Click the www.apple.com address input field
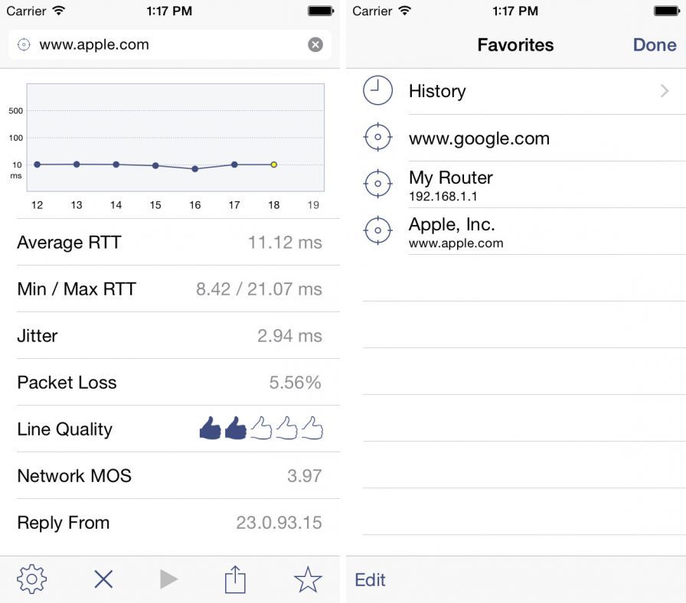 coord(168,44)
